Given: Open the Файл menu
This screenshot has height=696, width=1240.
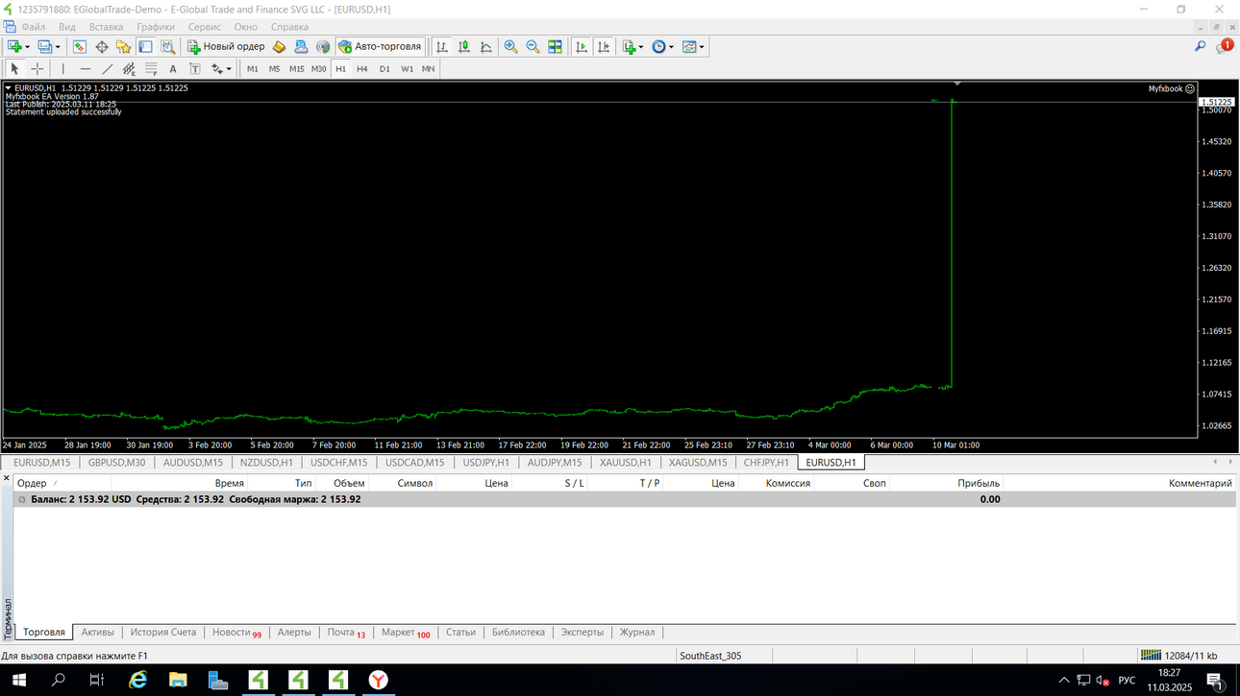Looking at the screenshot, I should tap(33, 27).
